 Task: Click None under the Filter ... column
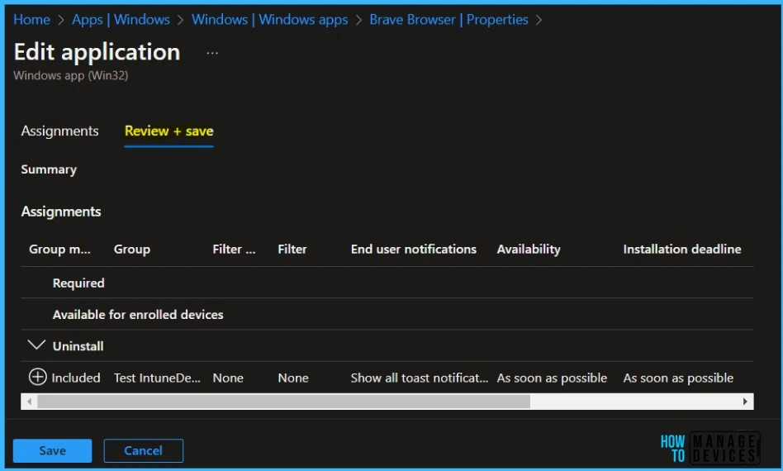click(x=228, y=378)
